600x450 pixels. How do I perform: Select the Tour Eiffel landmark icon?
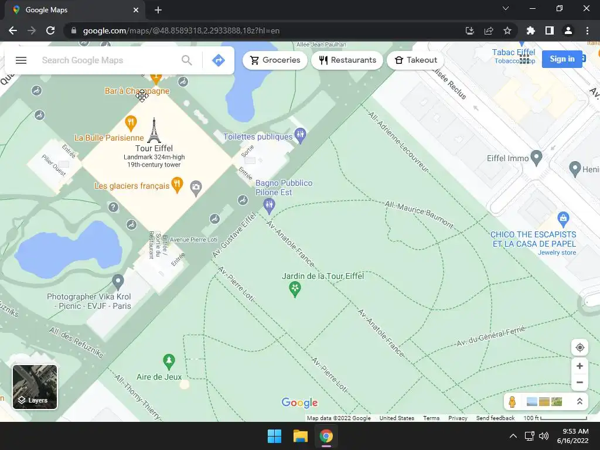click(x=154, y=130)
